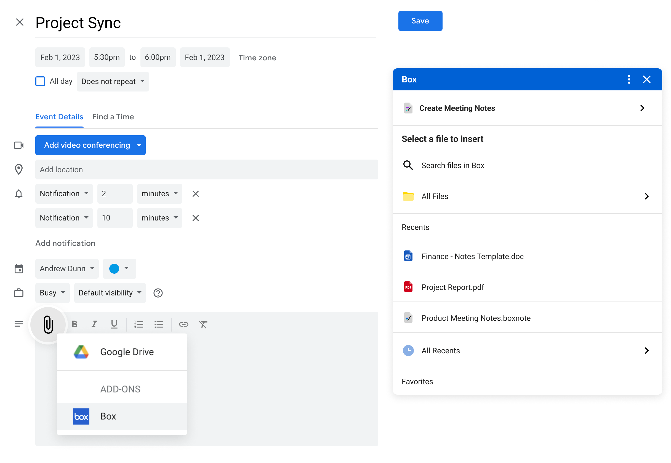
Task: Click the Add notification link
Action: click(x=65, y=243)
